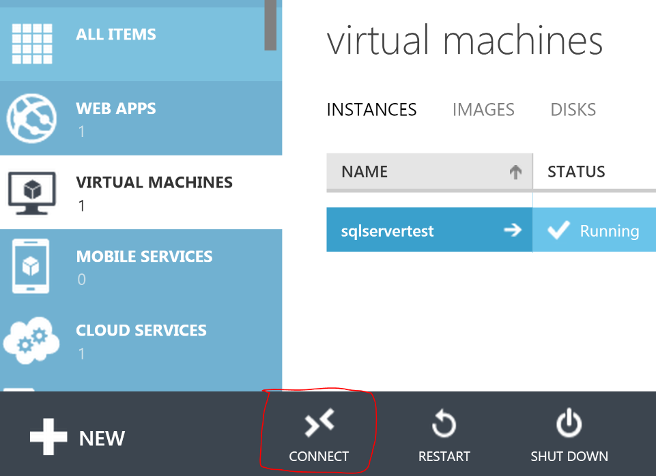Viewport: 656px width, 476px height.
Task: Click the SHUT DOWN label in command bar
Action: click(569, 456)
